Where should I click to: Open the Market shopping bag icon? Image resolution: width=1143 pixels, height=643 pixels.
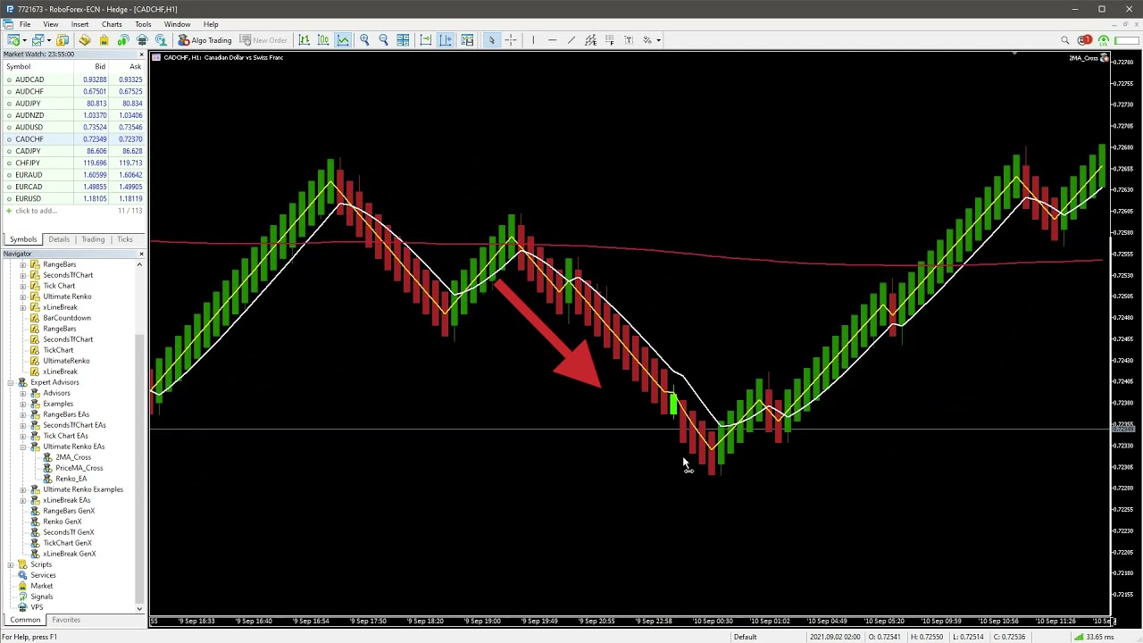104,40
